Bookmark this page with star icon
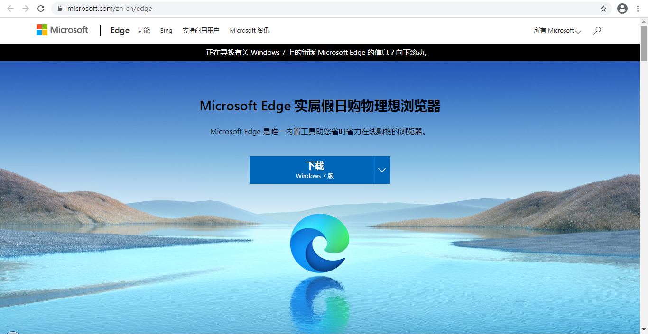This screenshot has height=334, width=648. (x=603, y=9)
